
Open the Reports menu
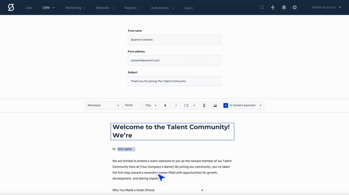click(x=133, y=8)
